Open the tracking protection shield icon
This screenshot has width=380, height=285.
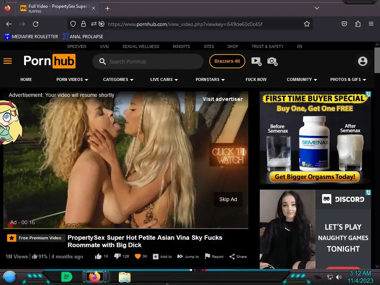click(73, 24)
